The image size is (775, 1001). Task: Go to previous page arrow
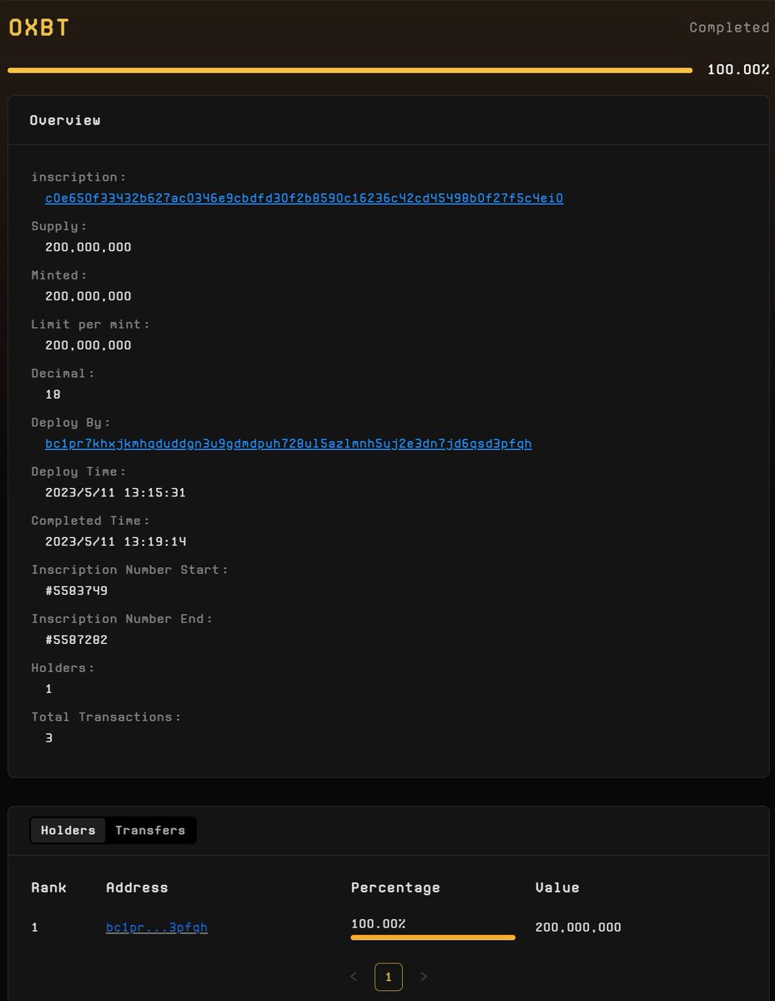click(x=354, y=977)
